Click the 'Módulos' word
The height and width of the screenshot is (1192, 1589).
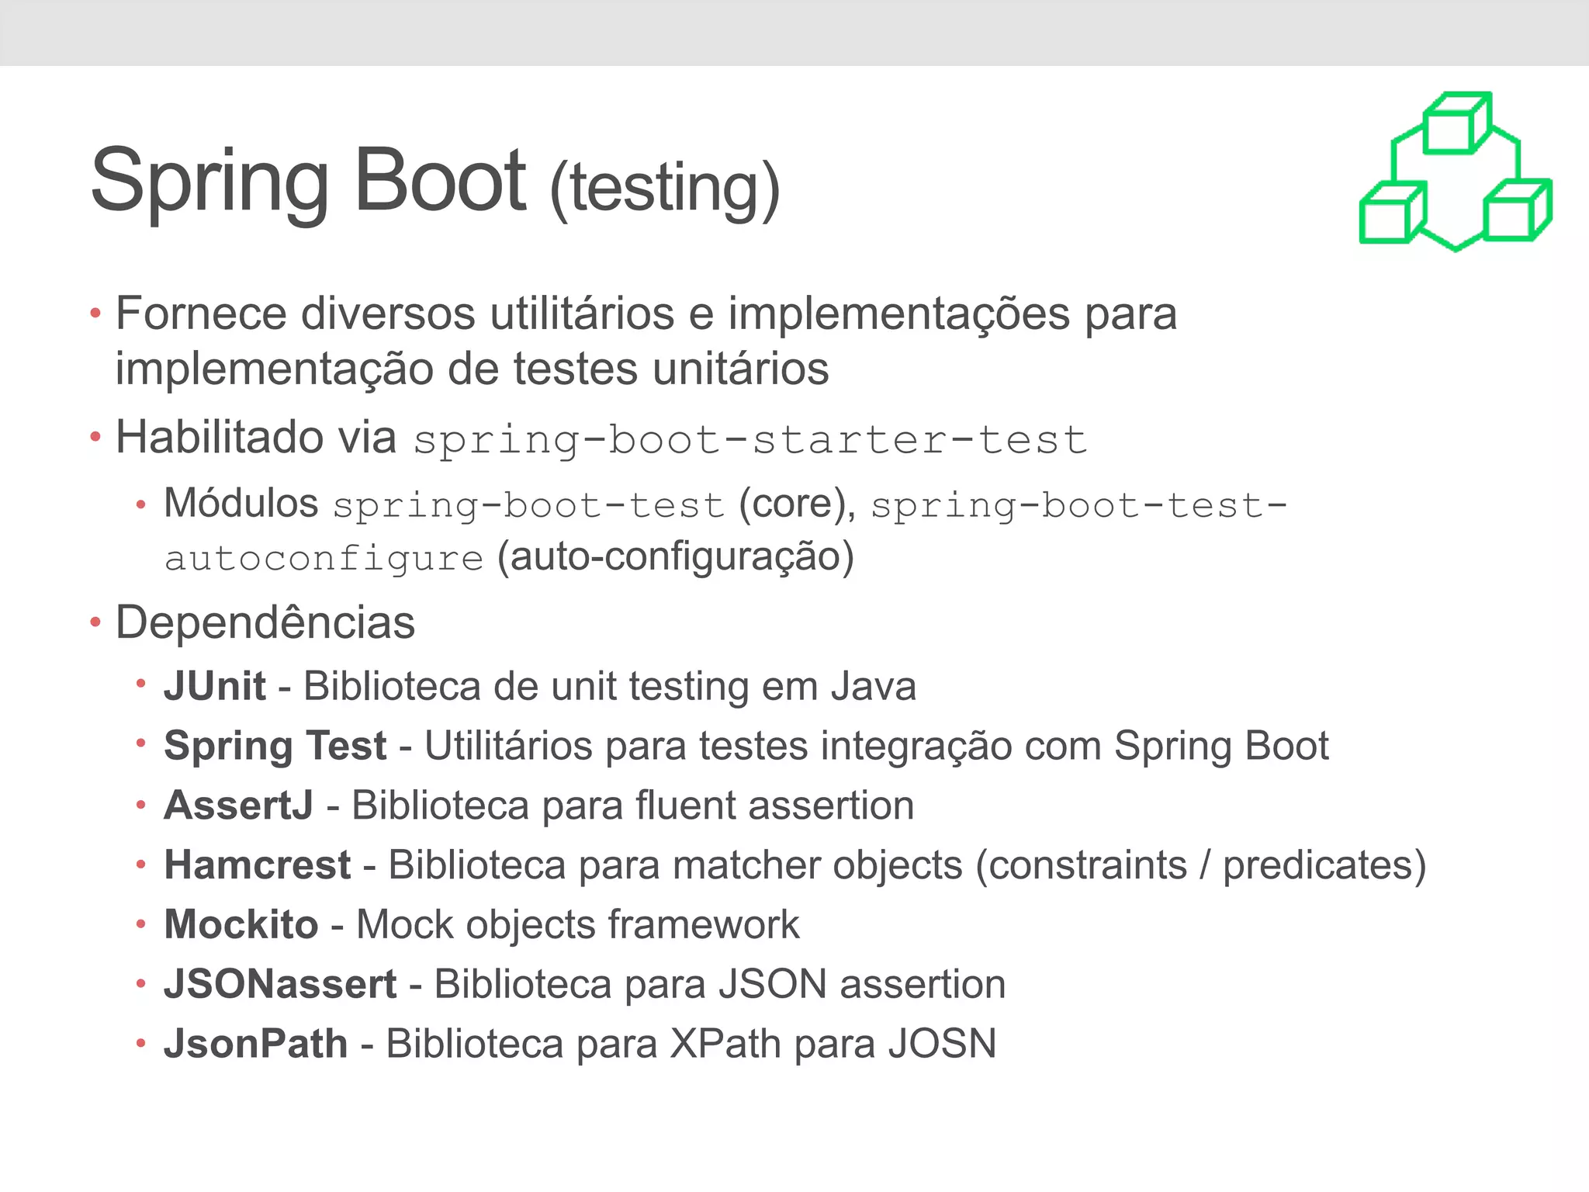(x=241, y=504)
